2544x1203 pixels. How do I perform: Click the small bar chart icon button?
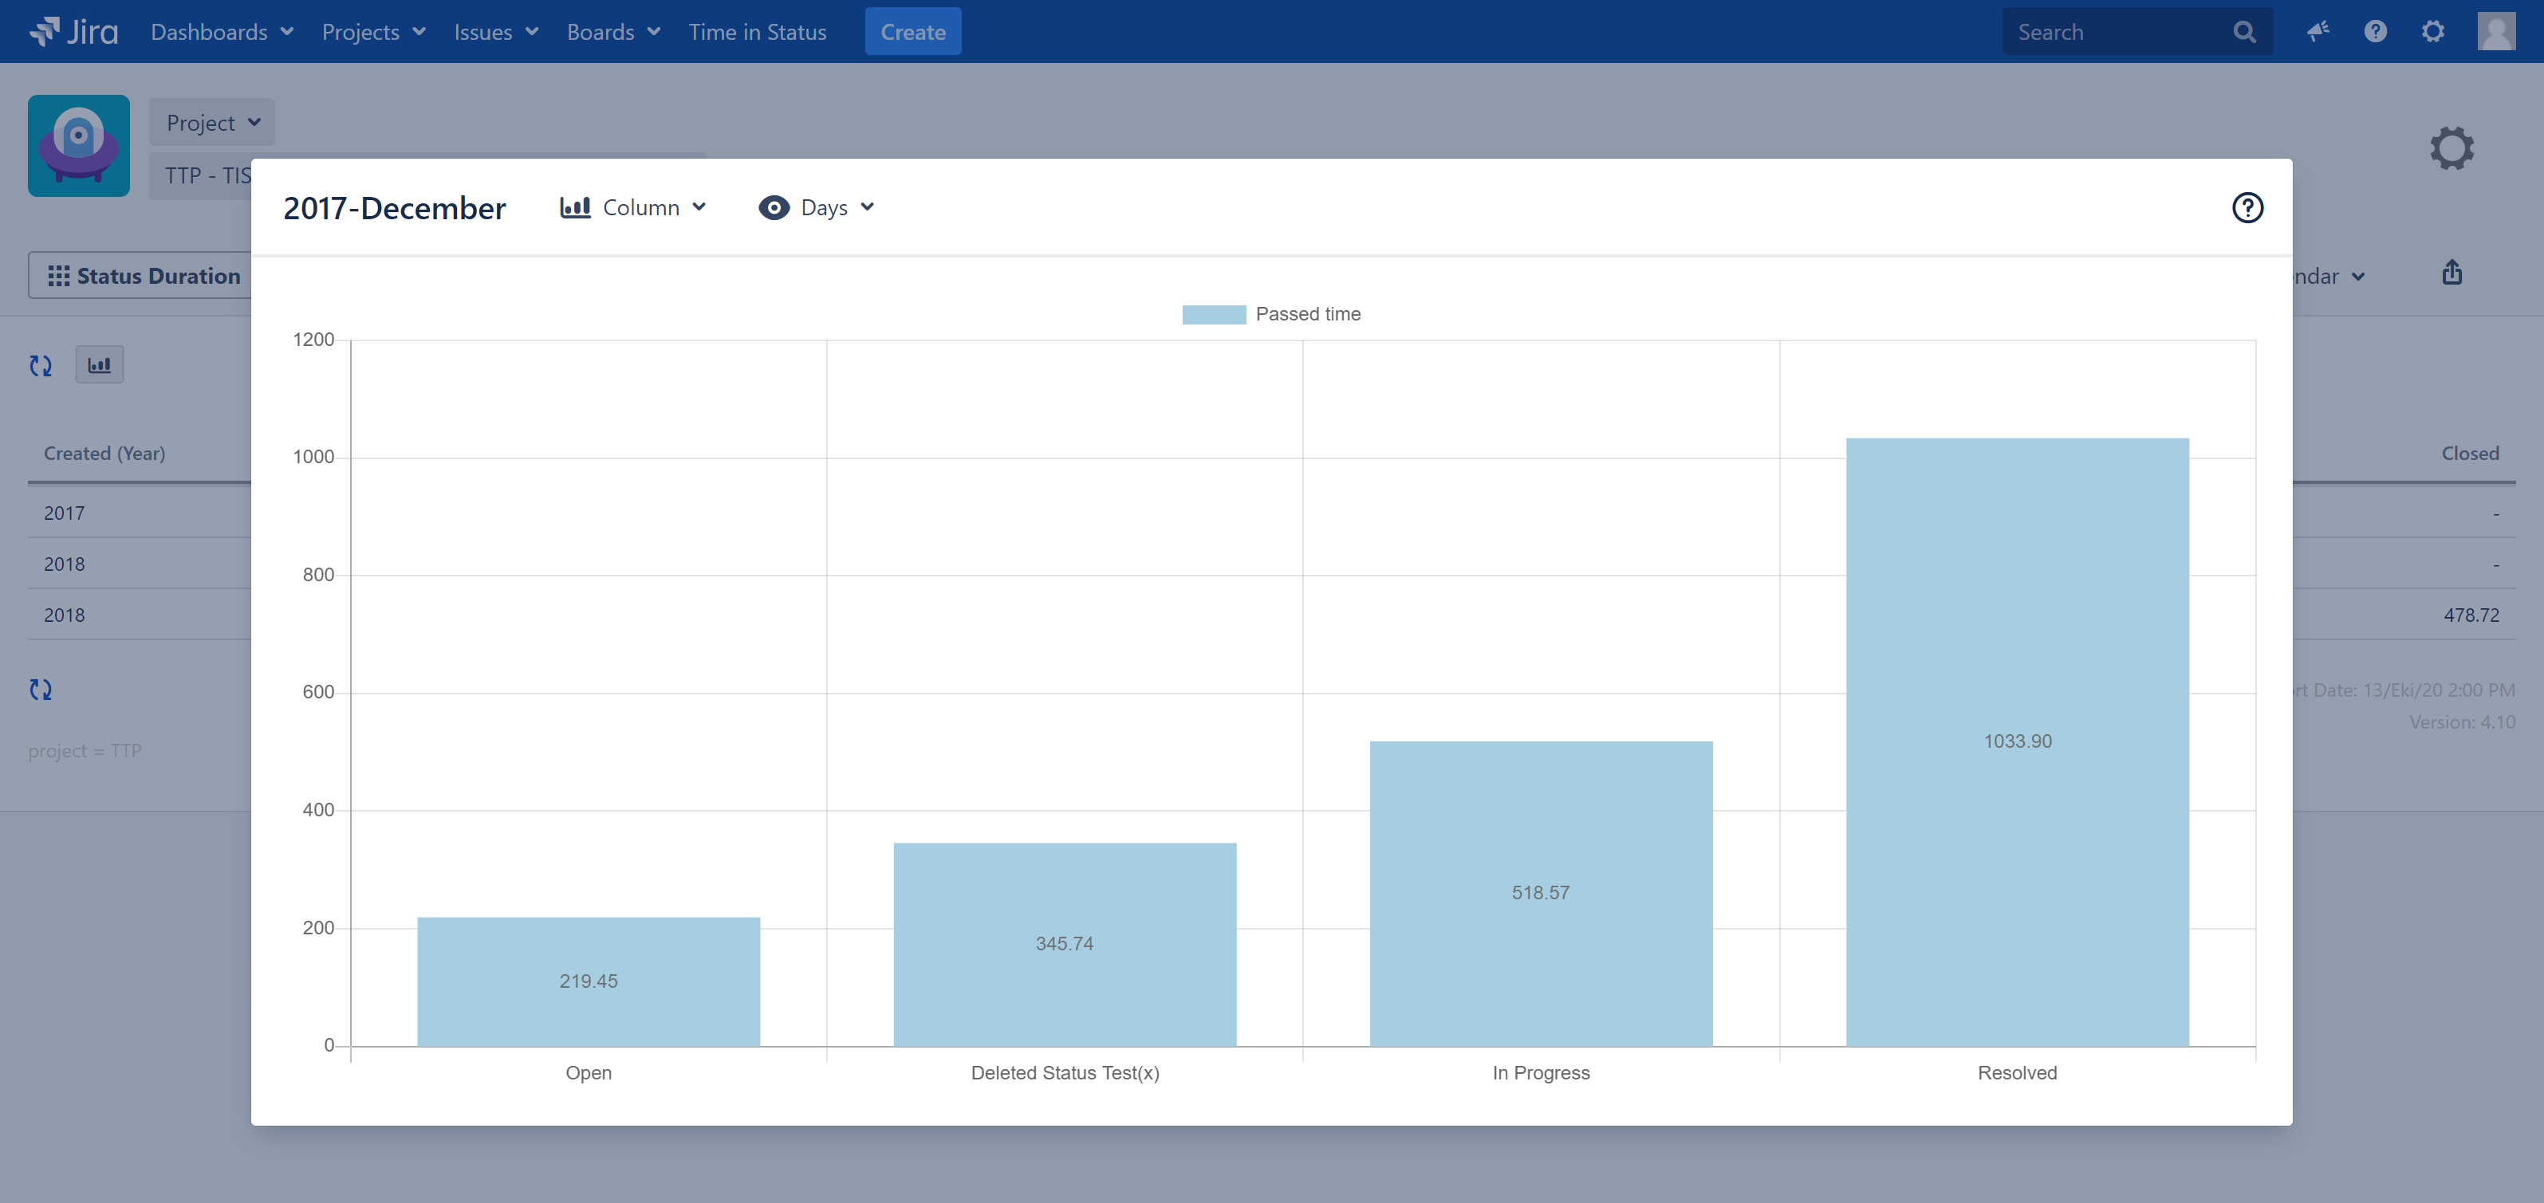[x=100, y=365]
